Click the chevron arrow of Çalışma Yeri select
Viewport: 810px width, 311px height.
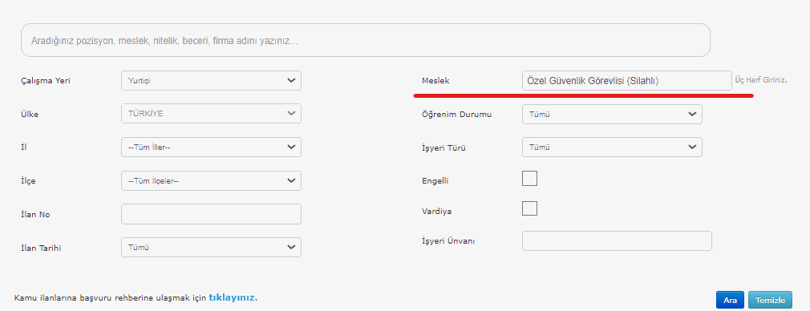[291, 81]
